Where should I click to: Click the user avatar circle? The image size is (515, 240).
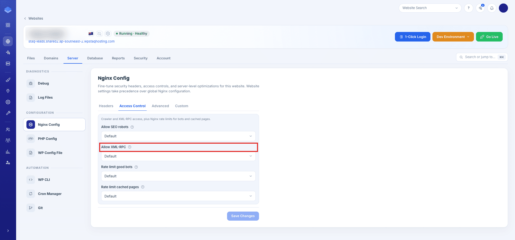(x=503, y=8)
